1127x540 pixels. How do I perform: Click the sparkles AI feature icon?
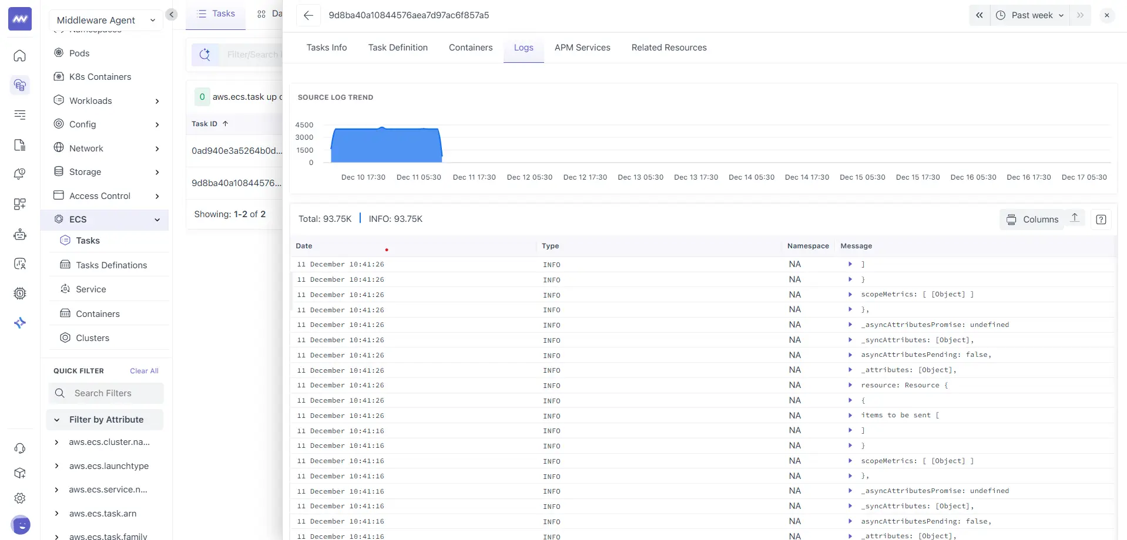pos(20,322)
